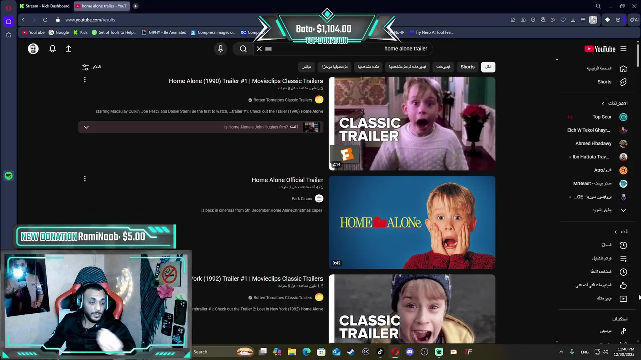
Task: Open the music 'موسيقى' explore item
Action: (613, 331)
